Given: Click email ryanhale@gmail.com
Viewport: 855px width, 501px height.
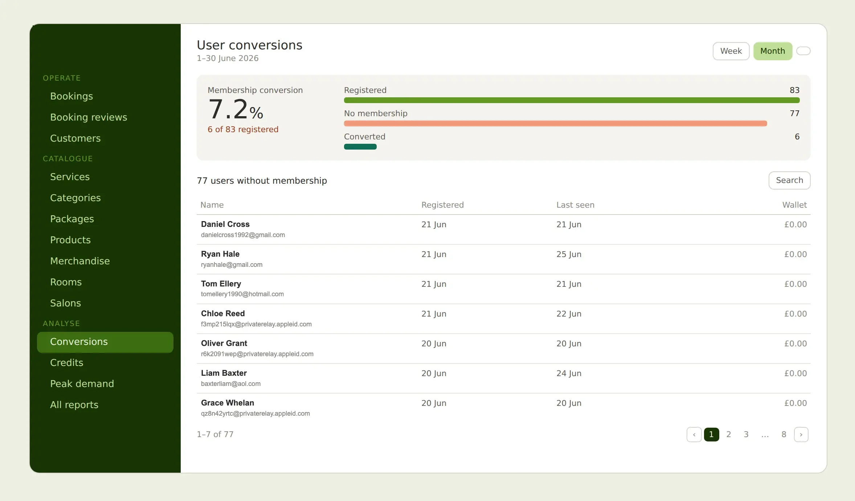Looking at the screenshot, I should coord(232,265).
